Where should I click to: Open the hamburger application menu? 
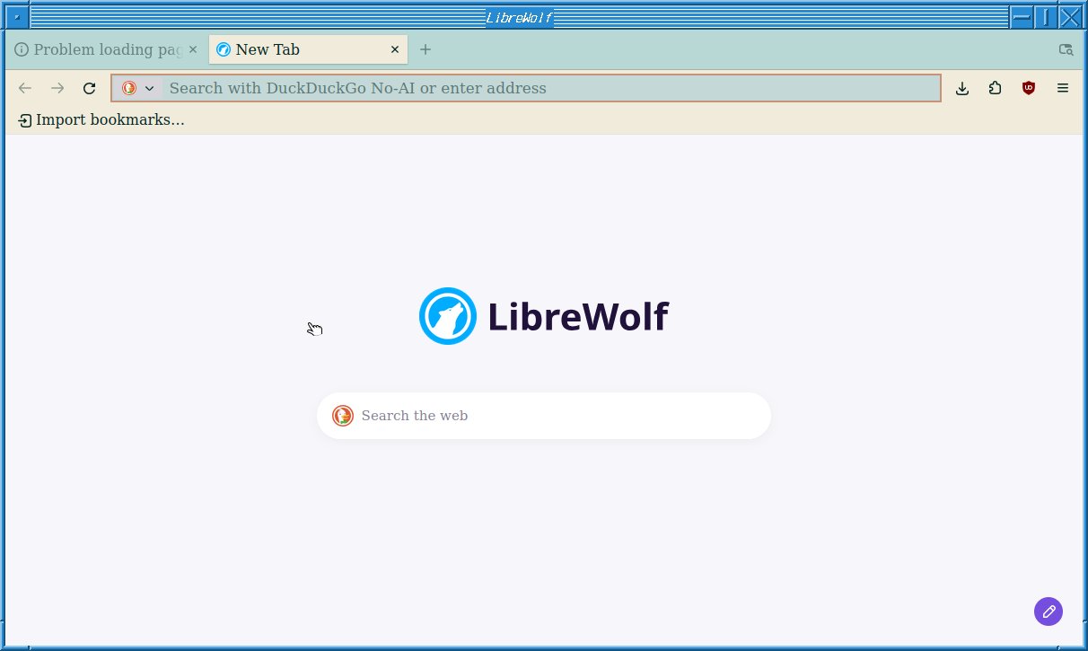1063,88
